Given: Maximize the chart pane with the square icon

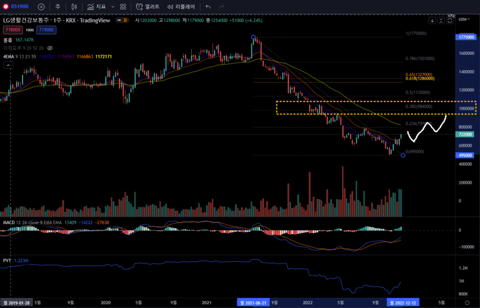Looking at the screenshot, I should 450,20.
